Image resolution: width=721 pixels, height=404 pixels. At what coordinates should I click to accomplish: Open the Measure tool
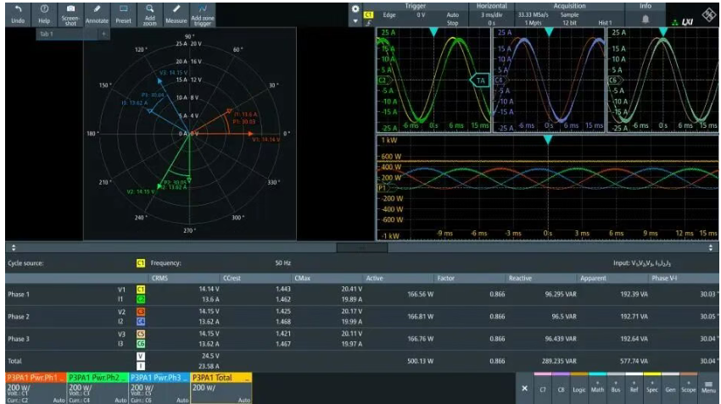176,8
